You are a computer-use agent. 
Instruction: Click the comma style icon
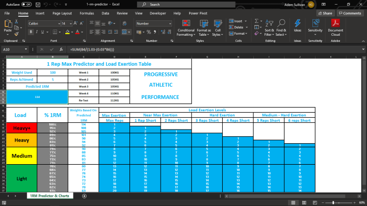pos(155,32)
